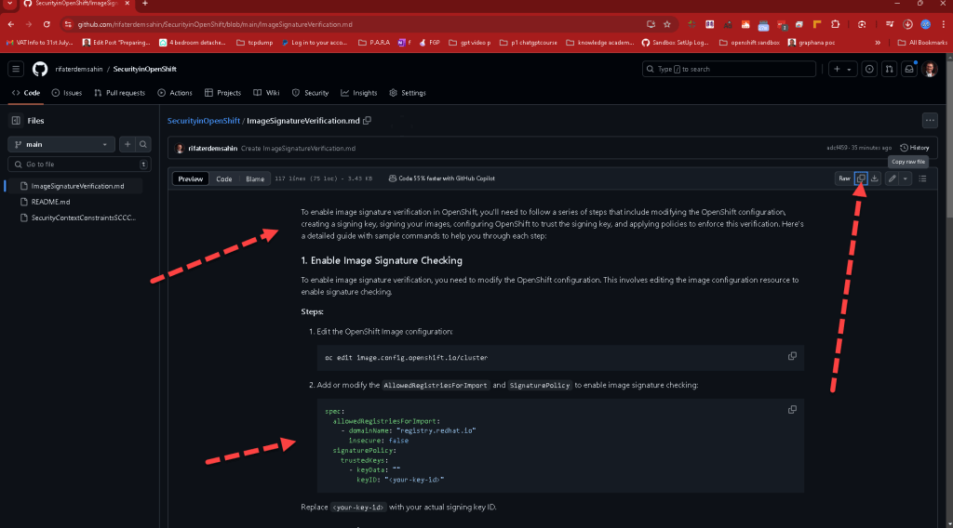Expand more edit options dropdown arrow

pos(905,178)
